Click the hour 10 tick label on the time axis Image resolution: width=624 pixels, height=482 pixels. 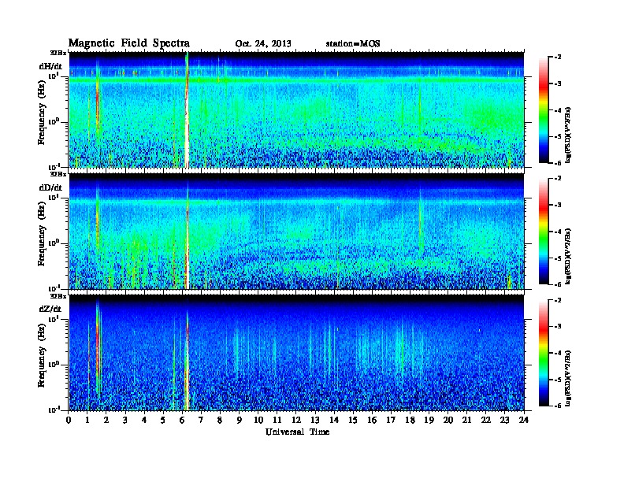click(258, 421)
